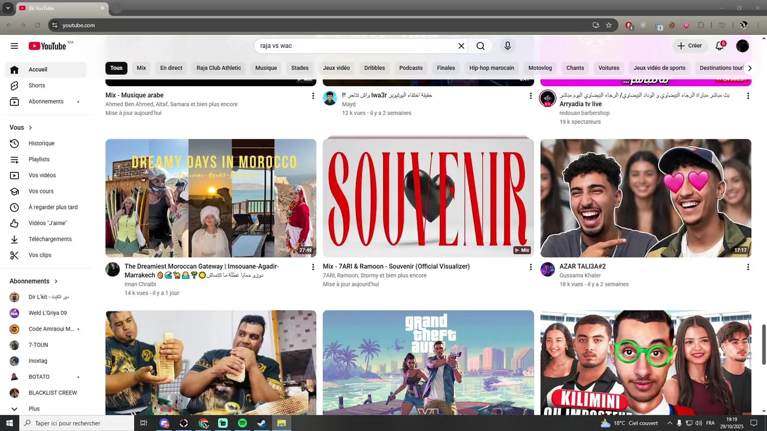The width and height of the screenshot is (767, 431).
Task: Open the Créer button
Action: [x=689, y=46]
